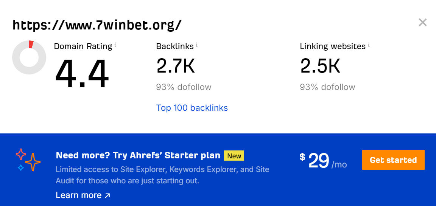This screenshot has height=206, width=436.
Task: Close the domain report with the X
Action: point(422,23)
